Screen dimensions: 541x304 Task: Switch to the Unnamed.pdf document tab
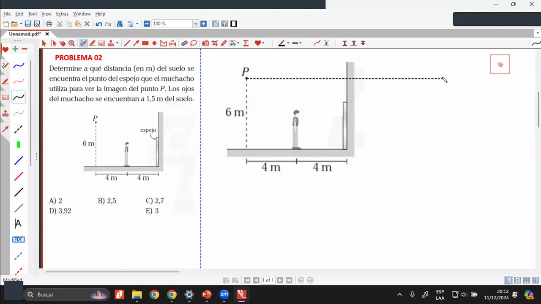pyautogui.click(x=25, y=34)
